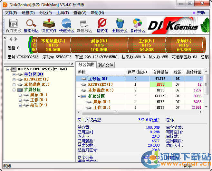The width and height of the screenshot is (212, 171).
Task: Click the NTFS cell highlighted in green
Action: tap(161, 85)
